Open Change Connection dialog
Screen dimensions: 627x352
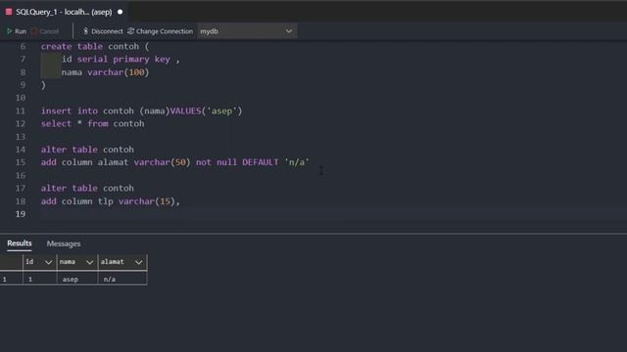coord(160,31)
